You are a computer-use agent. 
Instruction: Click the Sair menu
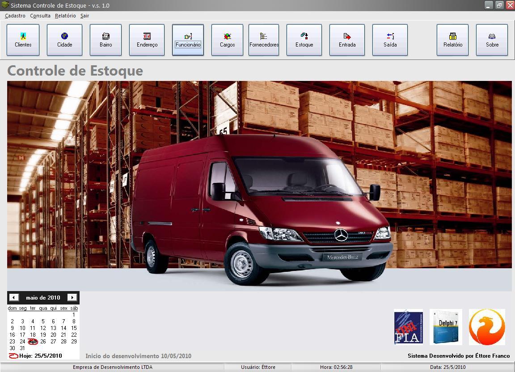click(85, 16)
